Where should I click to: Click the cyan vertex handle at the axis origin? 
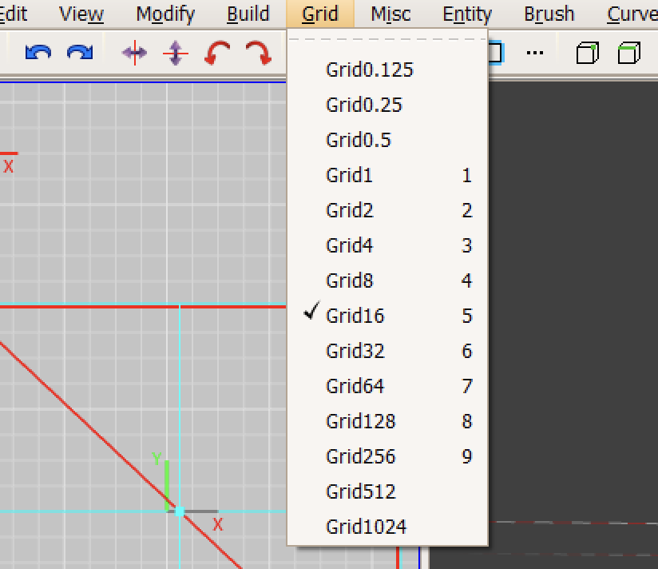[x=180, y=511]
